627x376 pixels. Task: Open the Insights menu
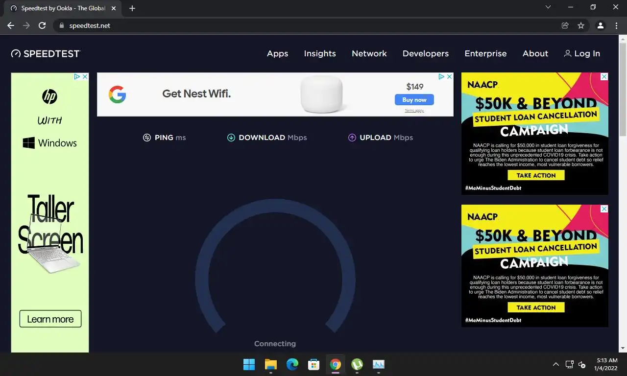pyautogui.click(x=320, y=54)
